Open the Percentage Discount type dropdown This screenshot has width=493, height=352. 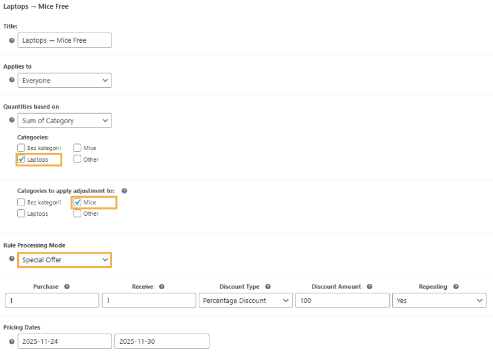coord(246,300)
